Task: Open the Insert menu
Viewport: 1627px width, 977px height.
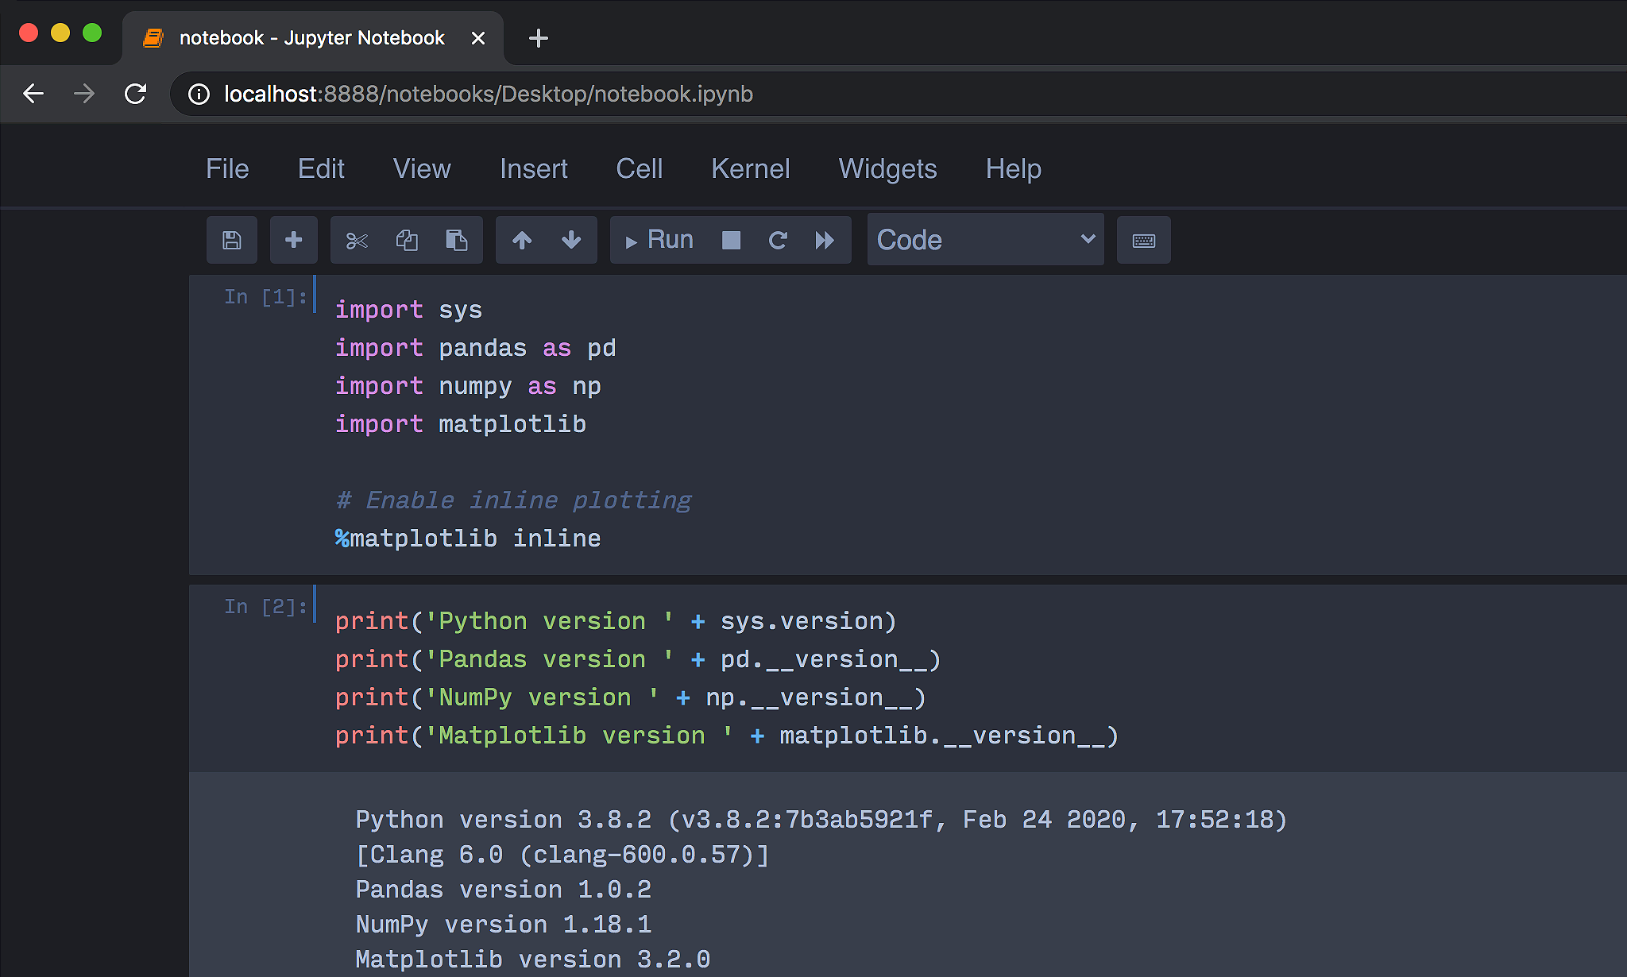Action: pos(533,168)
